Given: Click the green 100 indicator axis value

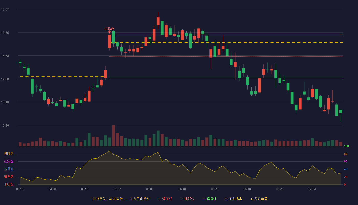Looking at the screenshot, I should (x=346, y=146).
